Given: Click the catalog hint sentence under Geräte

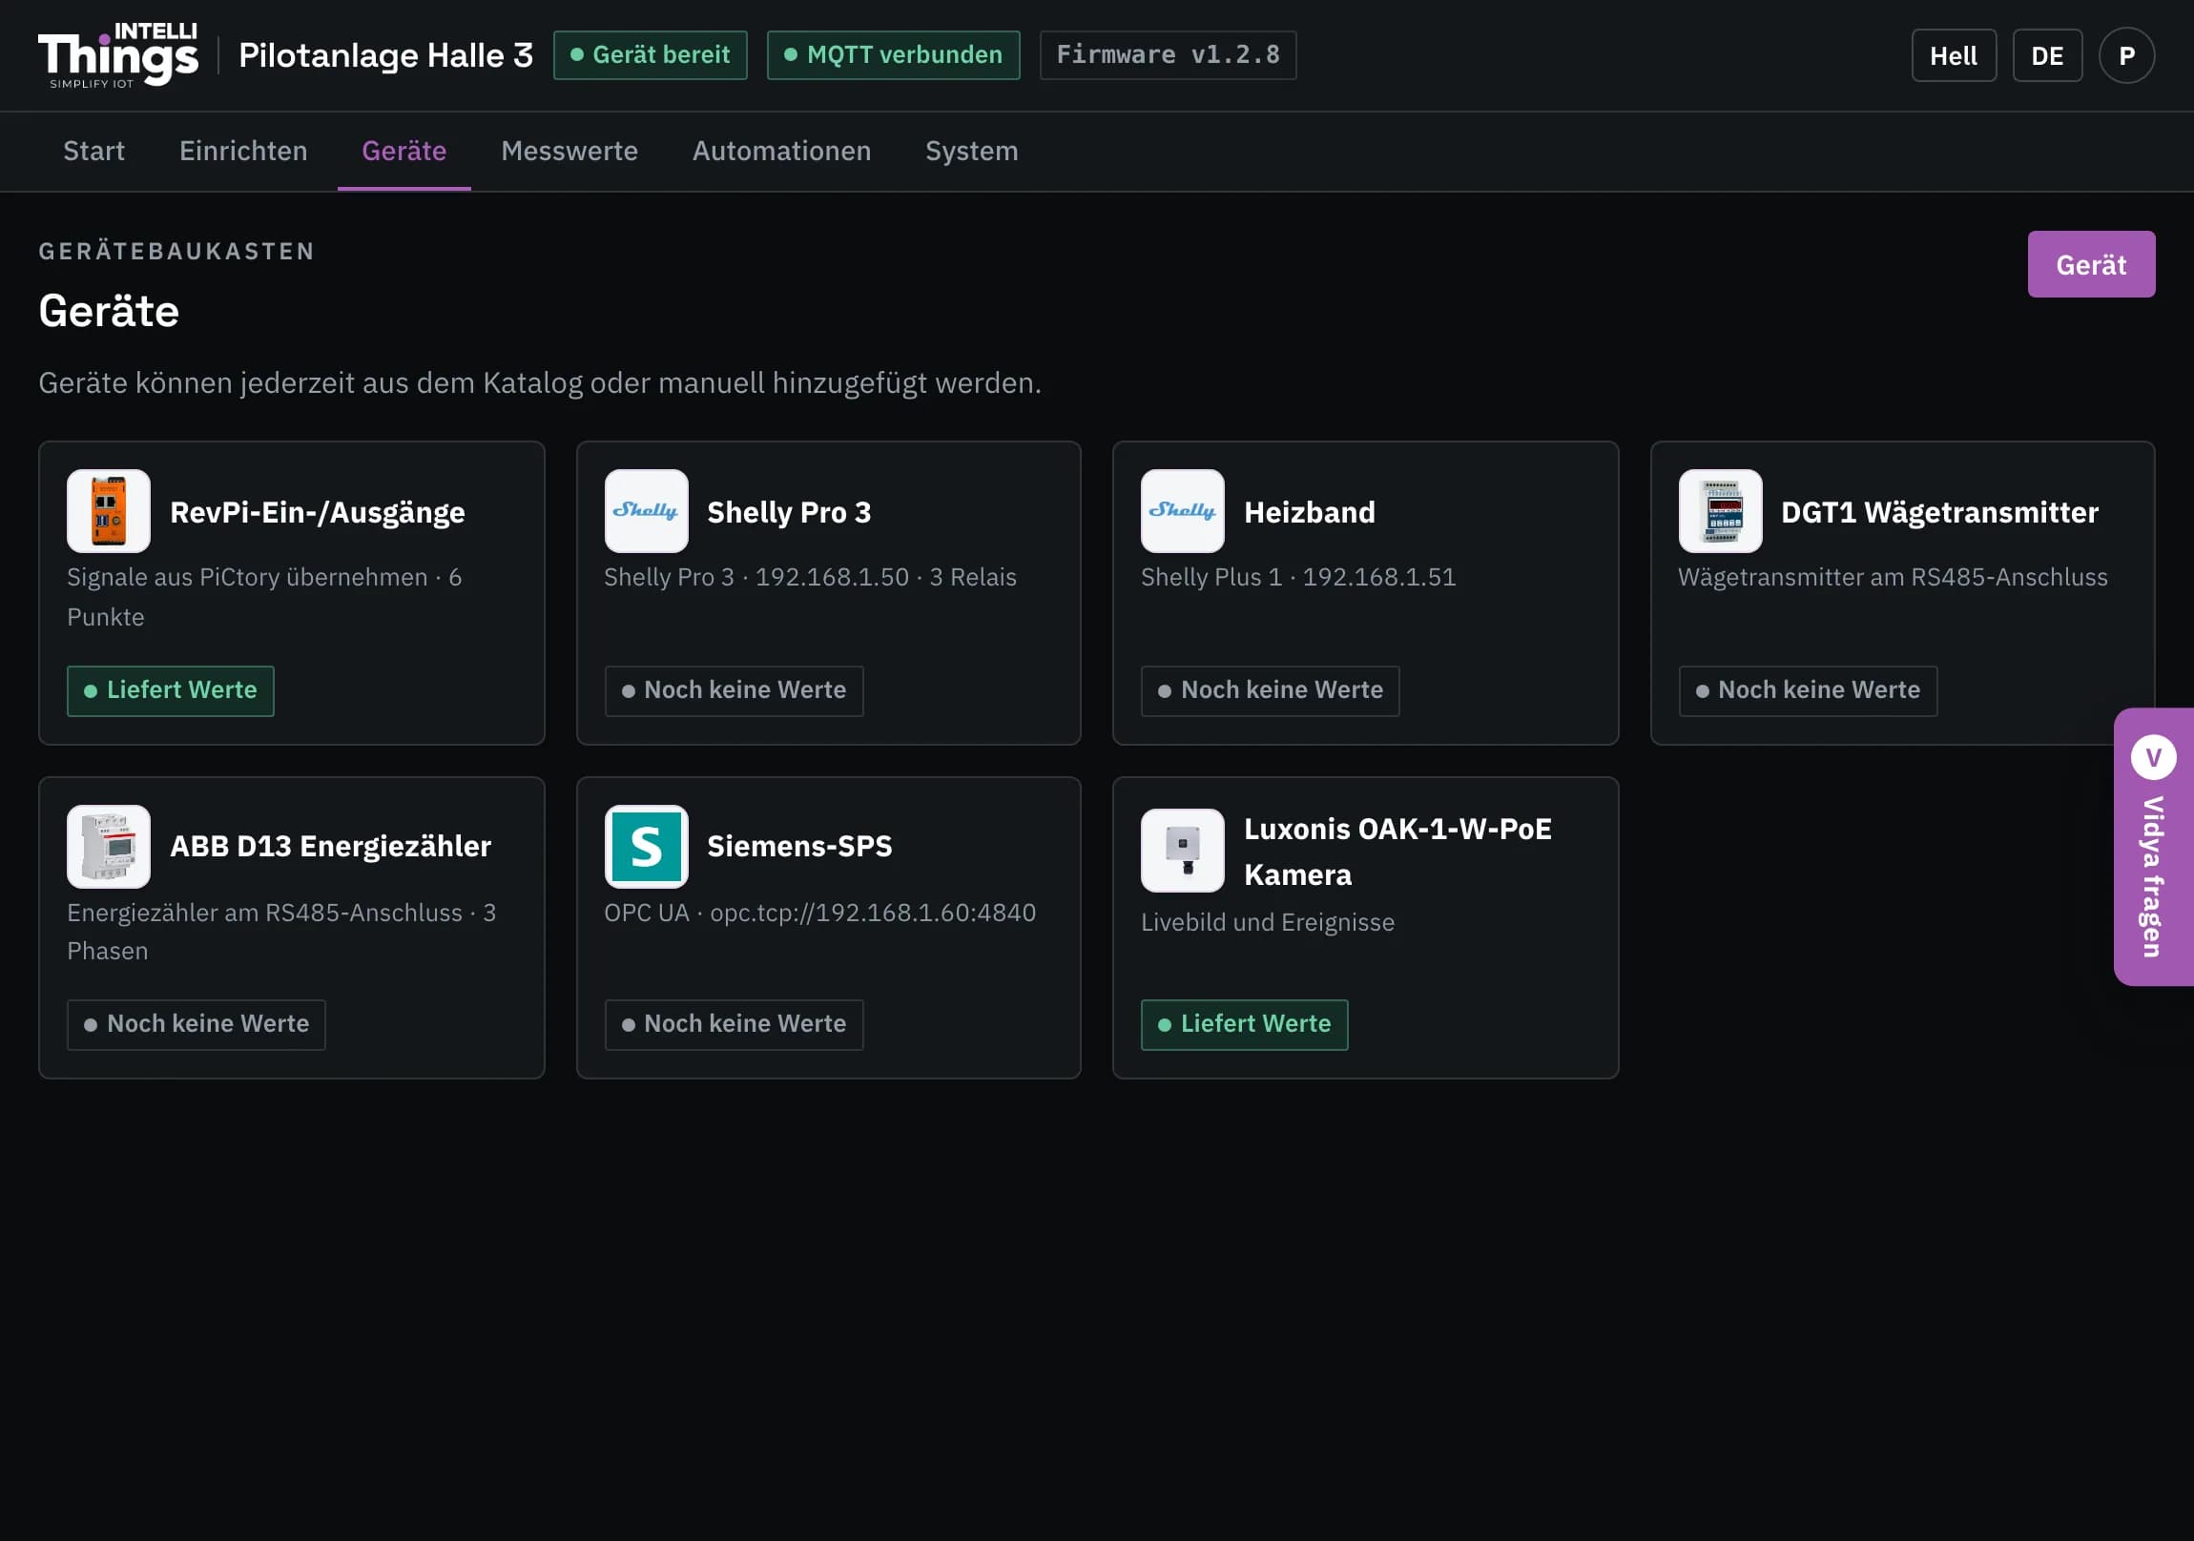Looking at the screenshot, I should (540, 382).
